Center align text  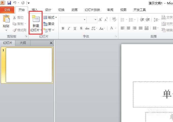(128, 28)
